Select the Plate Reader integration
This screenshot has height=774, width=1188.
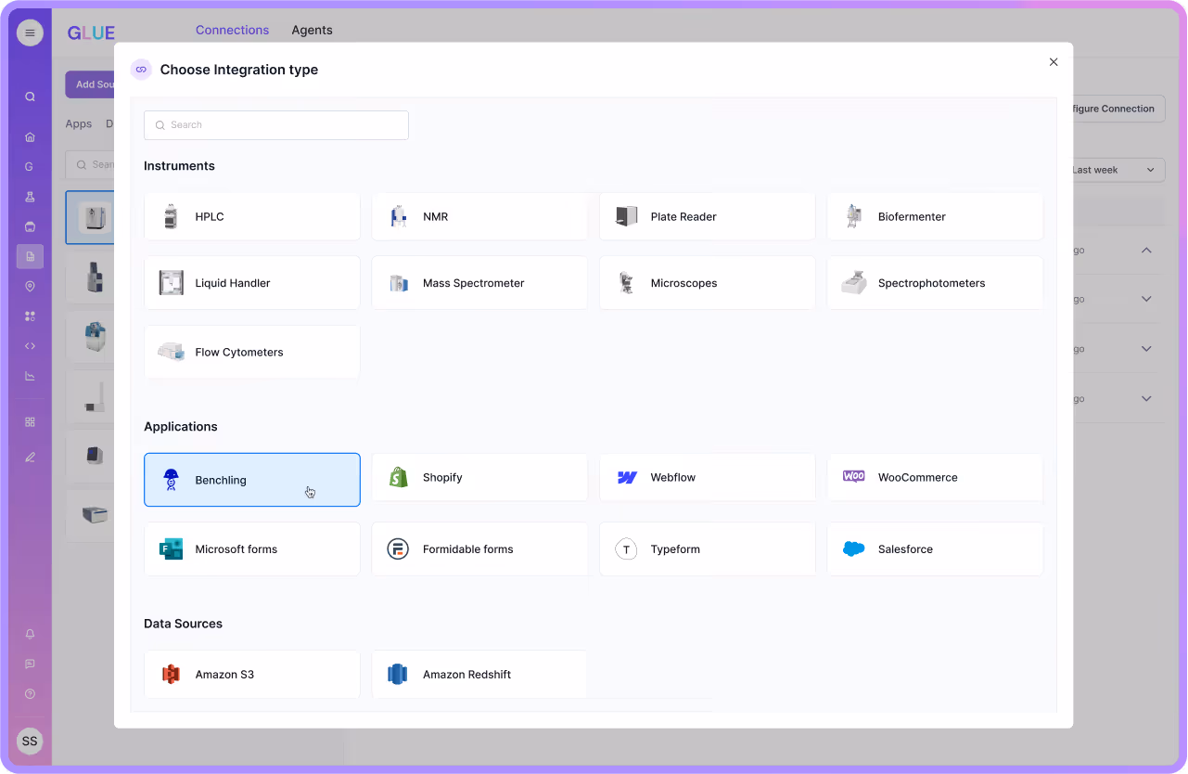click(x=708, y=216)
